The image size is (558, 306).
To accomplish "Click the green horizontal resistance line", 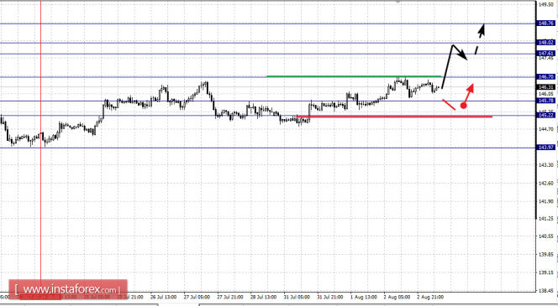I will (354, 76).
